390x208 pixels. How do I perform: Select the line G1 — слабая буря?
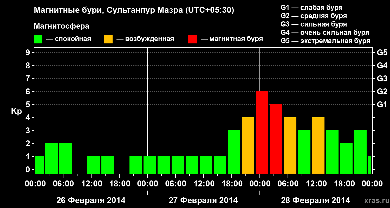click(311, 8)
